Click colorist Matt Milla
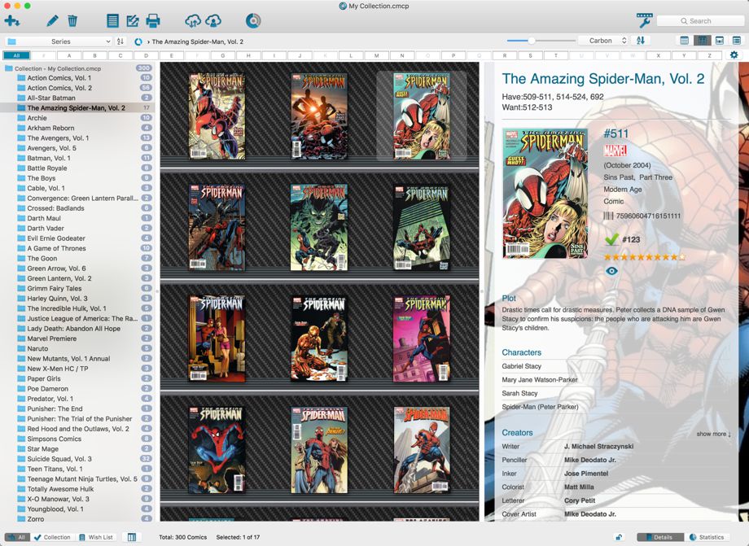This screenshot has height=546, width=749. tap(579, 487)
